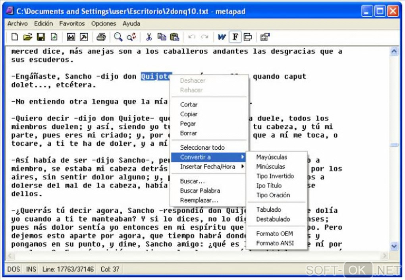Click Col: 37 in status bar
405x280 pixels.
(110, 269)
